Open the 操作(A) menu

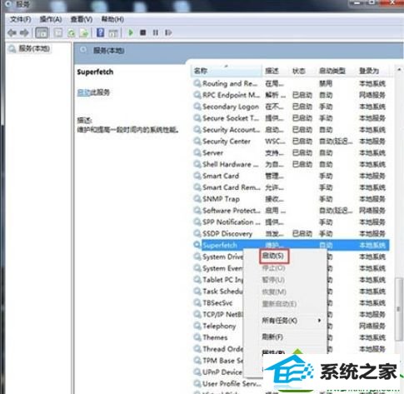51,19
